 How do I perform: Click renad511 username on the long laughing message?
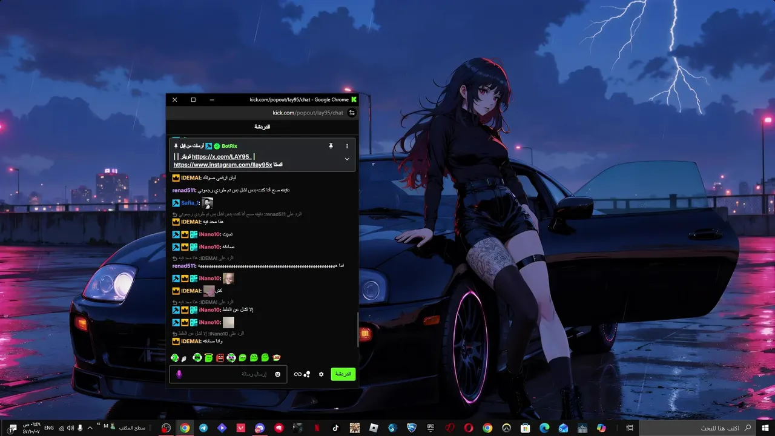(x=184, y=266)
